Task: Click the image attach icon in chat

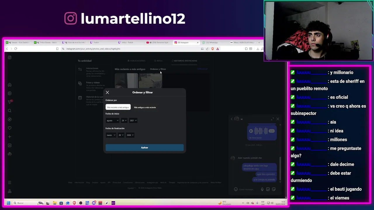Action: 268,189
